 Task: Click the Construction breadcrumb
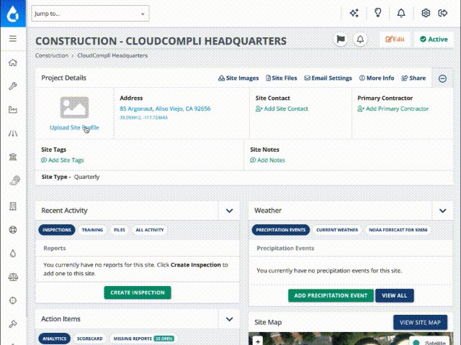pos(52,55)
